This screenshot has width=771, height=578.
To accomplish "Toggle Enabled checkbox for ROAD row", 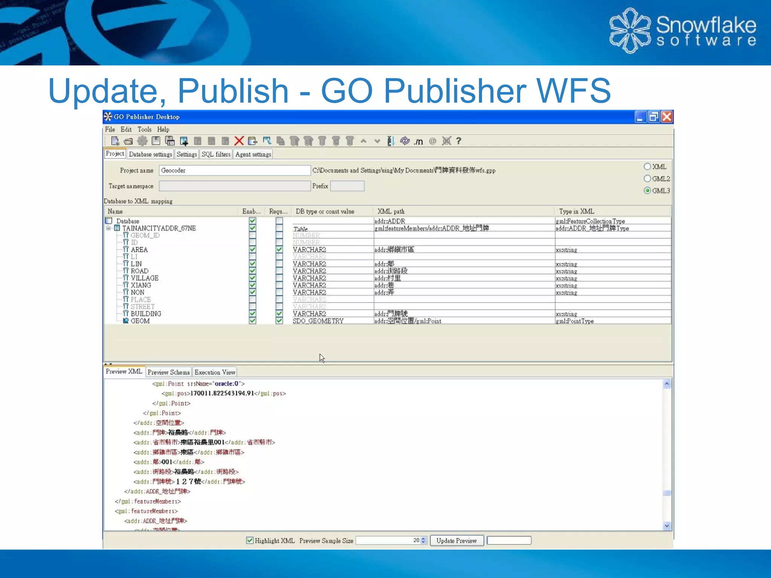I will click(253, 271).
